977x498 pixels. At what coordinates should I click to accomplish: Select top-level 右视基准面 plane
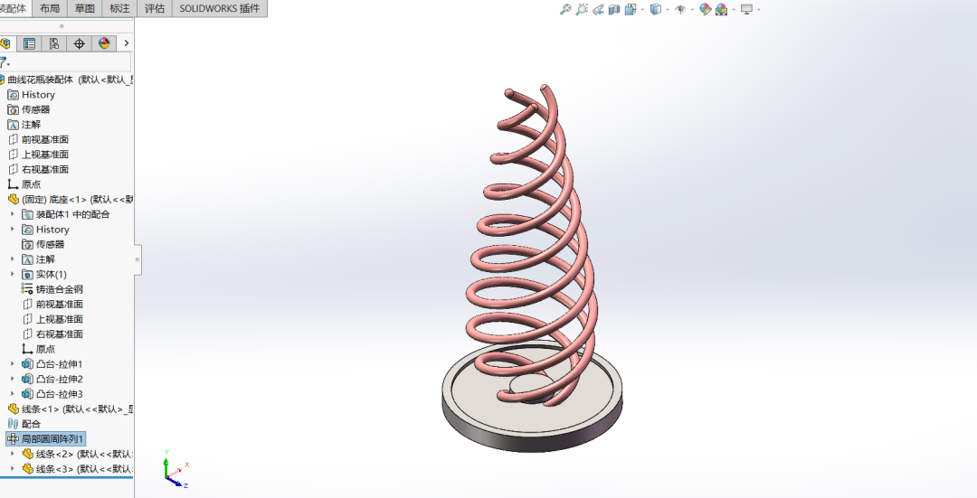(38, 169)
